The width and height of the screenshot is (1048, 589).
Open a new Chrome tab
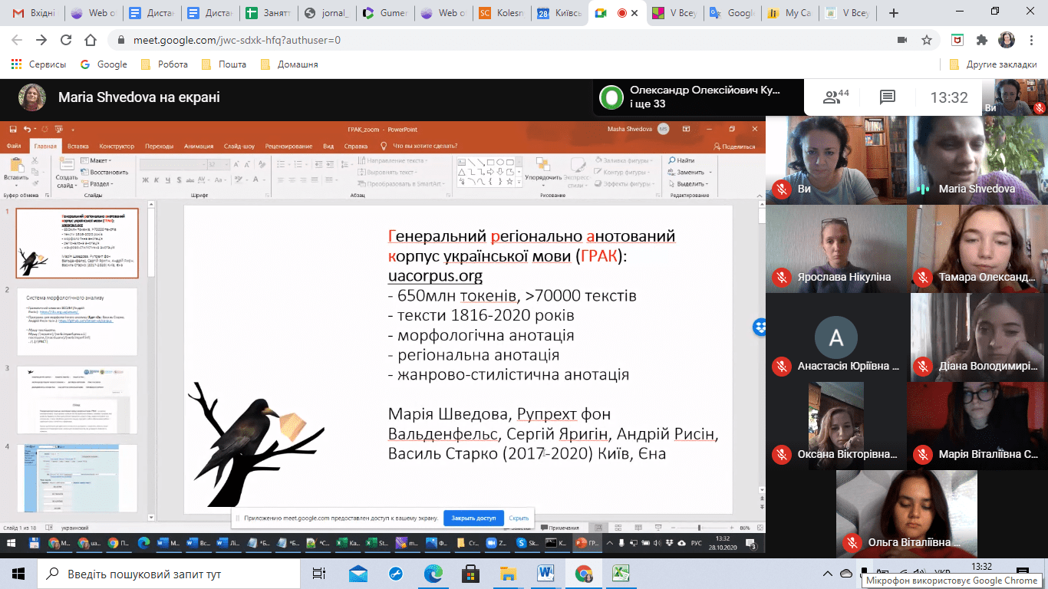click(894, 13)
